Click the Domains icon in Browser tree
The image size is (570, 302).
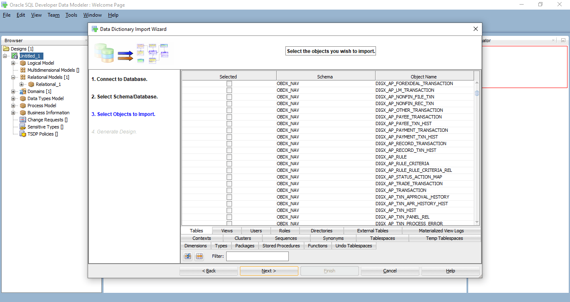[x=23, y=91]
